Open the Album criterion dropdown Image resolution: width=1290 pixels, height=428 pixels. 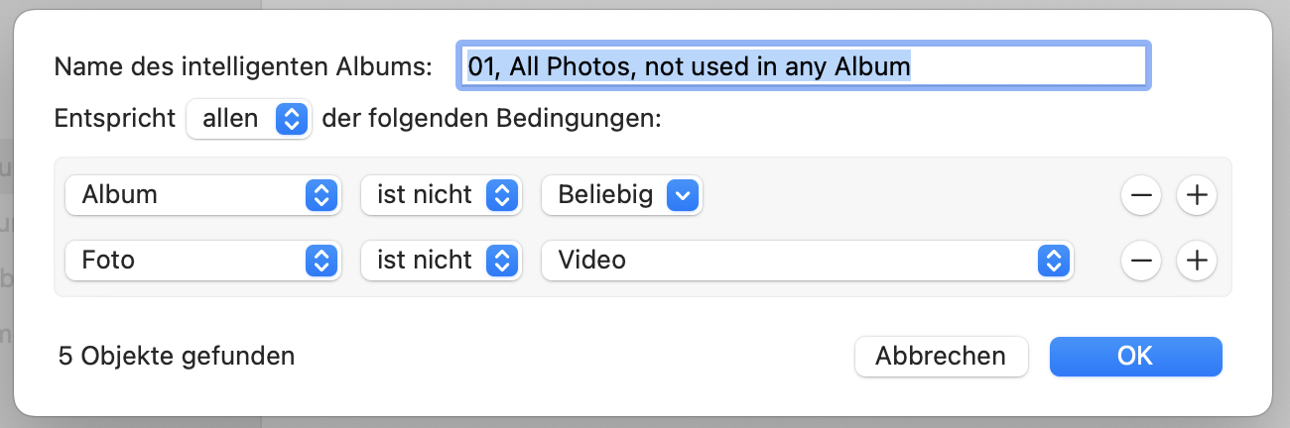203,195
